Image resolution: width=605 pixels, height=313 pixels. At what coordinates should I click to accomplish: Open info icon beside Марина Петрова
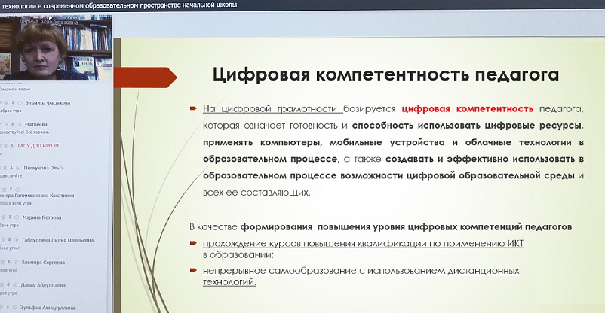[x=17, y=217]
